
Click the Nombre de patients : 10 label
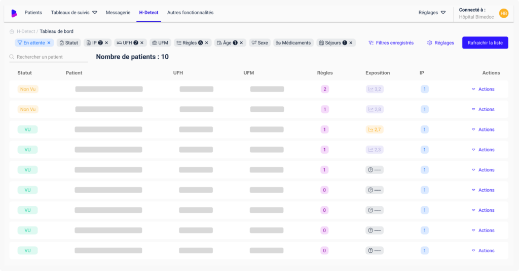pos(132,57)
